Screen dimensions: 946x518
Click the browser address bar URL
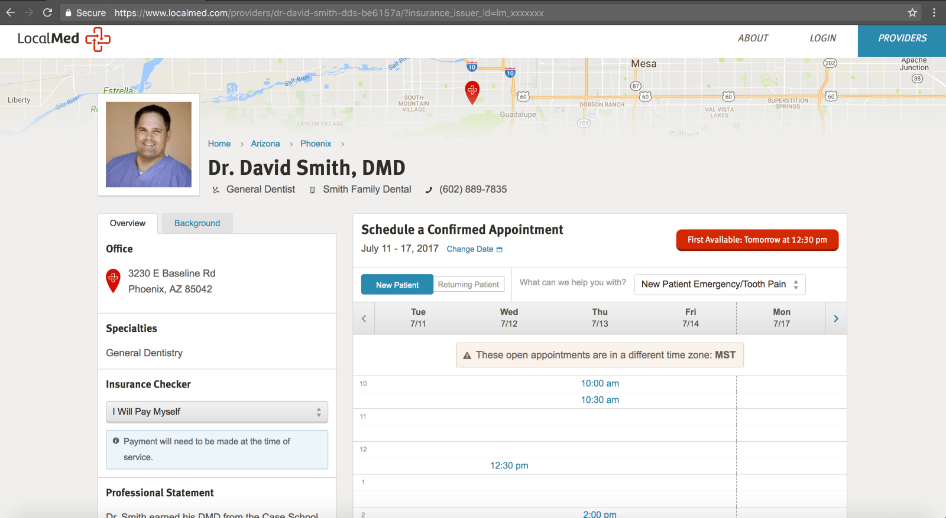pos(329,13)
